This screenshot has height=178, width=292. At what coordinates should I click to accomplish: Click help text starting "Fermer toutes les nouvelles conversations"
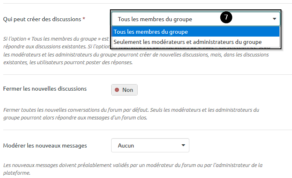click(130, 110)
